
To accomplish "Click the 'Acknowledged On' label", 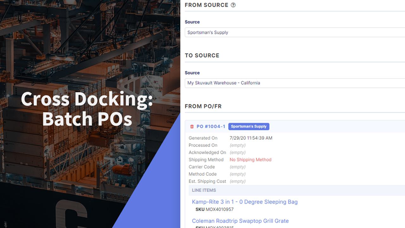I will click(x=207, y=153).
